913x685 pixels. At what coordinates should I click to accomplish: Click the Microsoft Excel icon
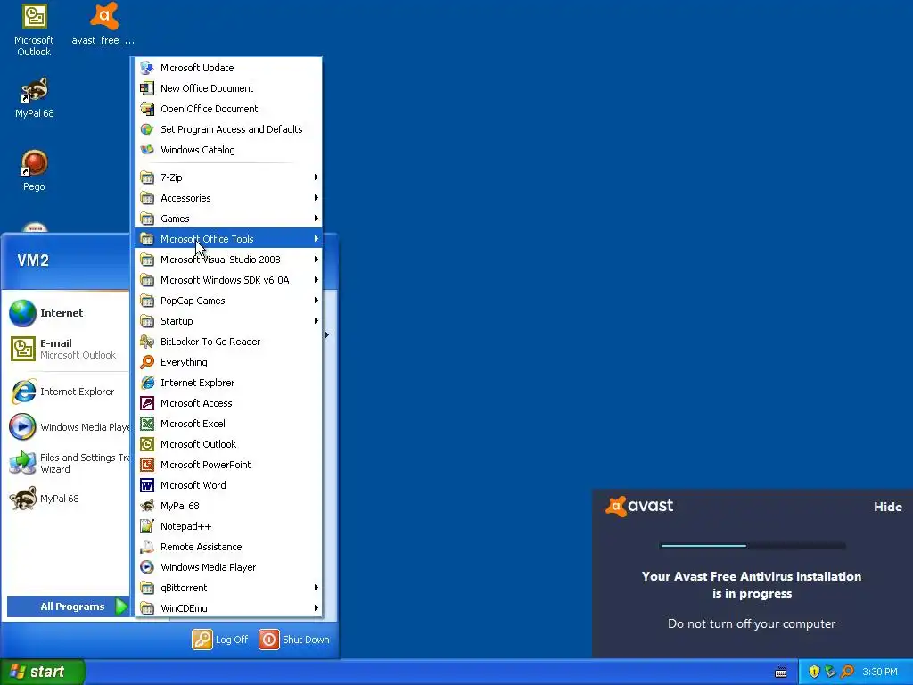(147, 424)
